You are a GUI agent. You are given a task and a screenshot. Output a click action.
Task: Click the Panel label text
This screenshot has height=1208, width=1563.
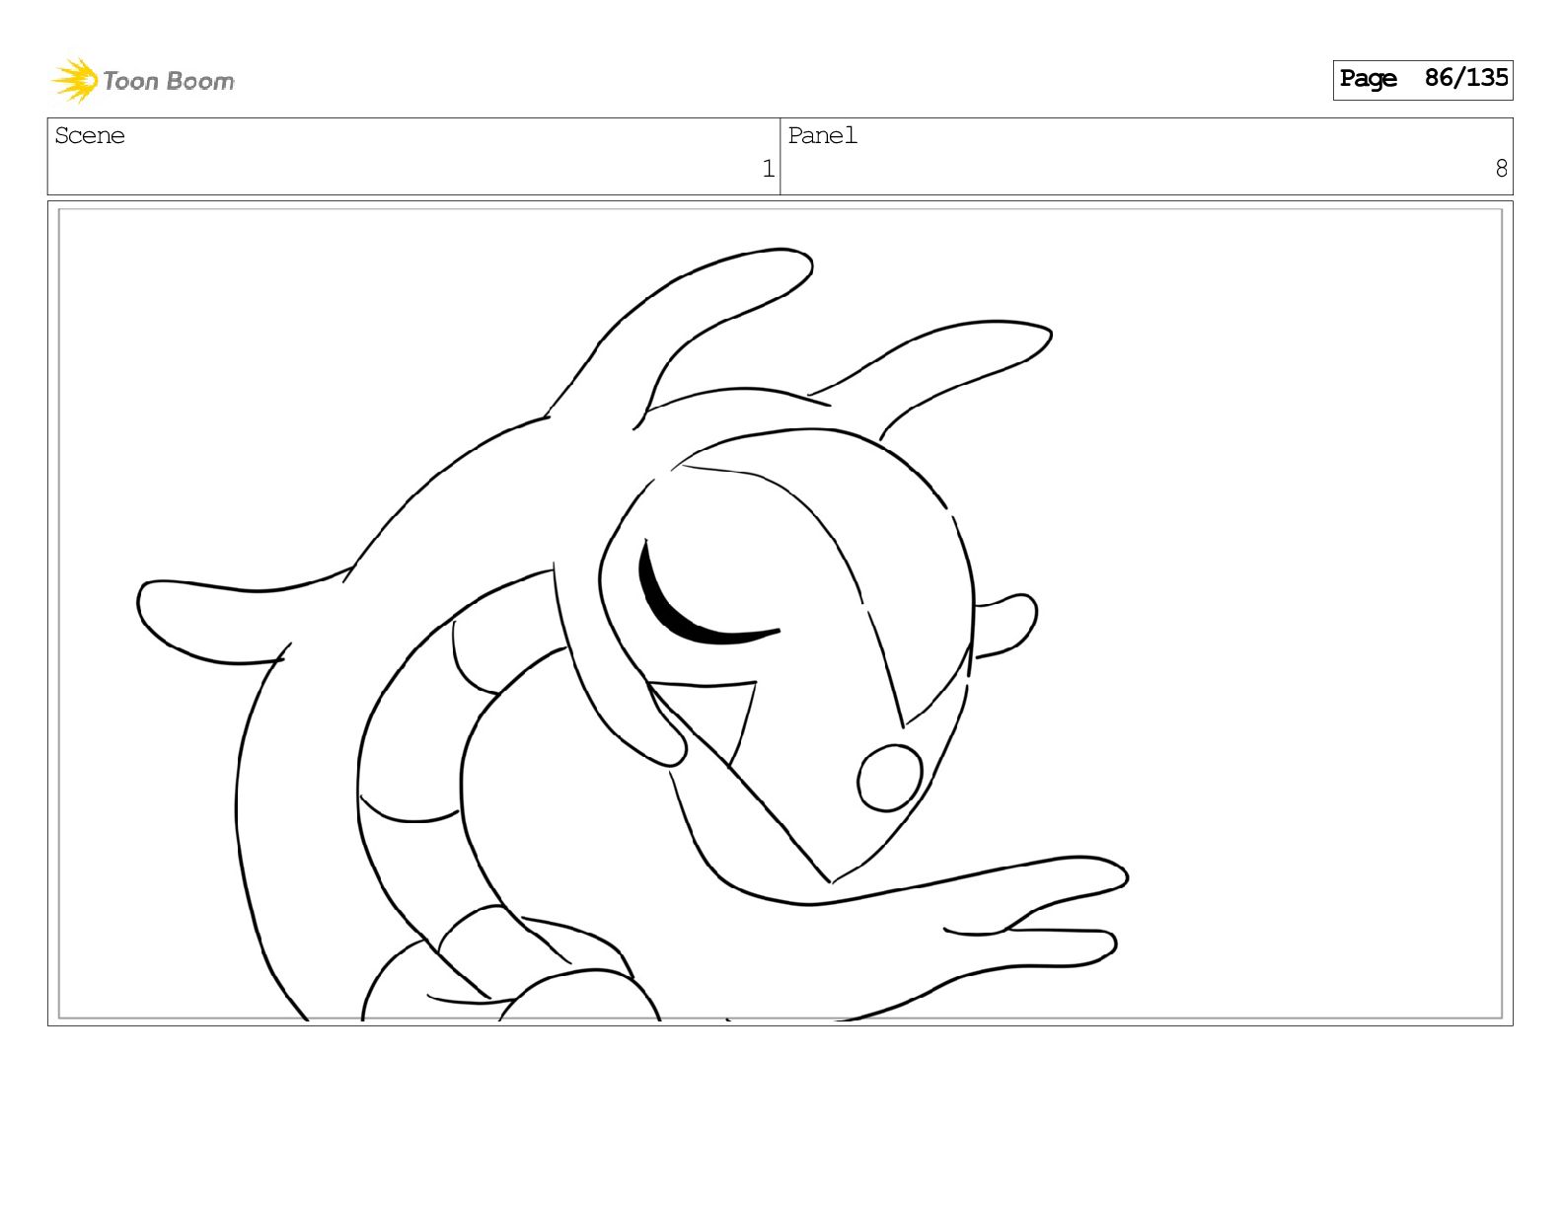click(x=822, y=135)
